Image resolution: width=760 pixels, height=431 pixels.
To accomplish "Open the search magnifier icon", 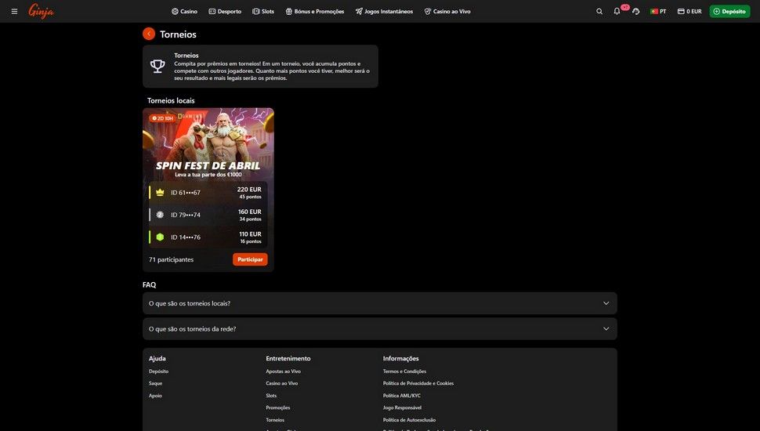I will click(x=599, y=11).
